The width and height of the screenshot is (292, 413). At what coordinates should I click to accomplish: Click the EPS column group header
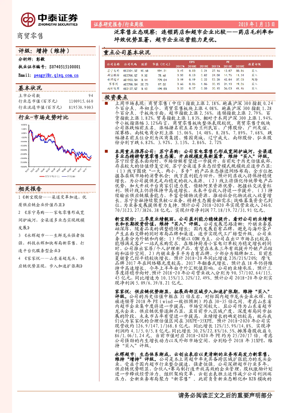tap(192, 62)
